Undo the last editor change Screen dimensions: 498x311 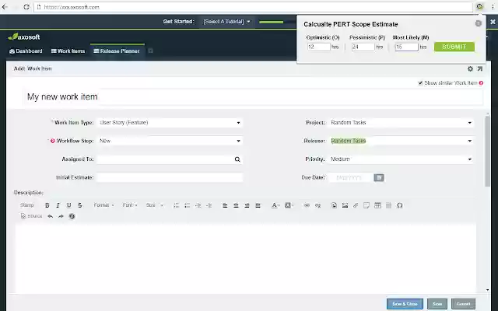click(50, 216)
